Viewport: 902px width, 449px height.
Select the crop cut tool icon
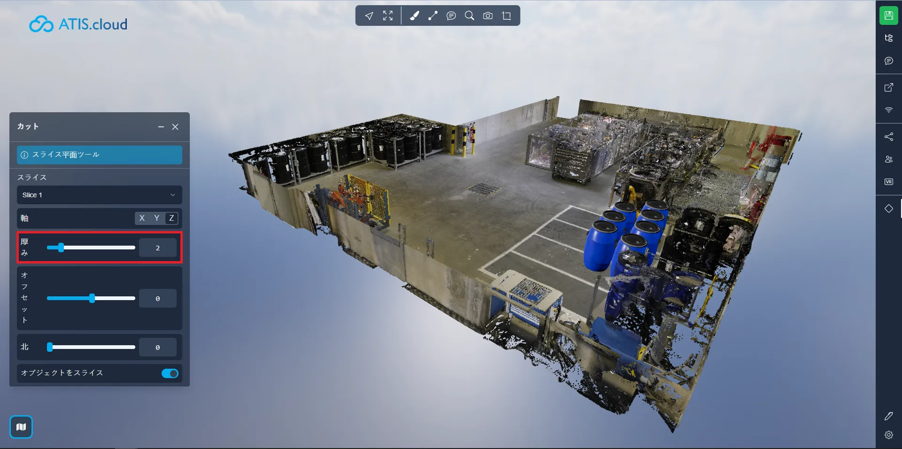[506, 16]
